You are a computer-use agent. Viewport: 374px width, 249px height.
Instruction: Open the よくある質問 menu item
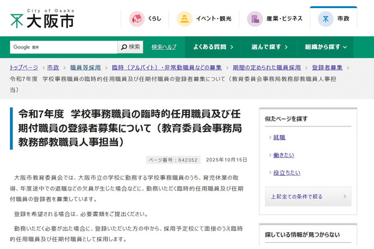[211, 47]
